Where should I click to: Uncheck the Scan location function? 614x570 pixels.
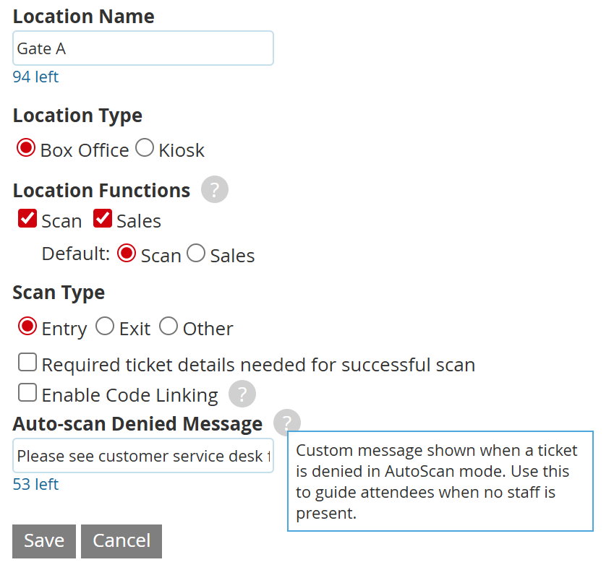27,219
